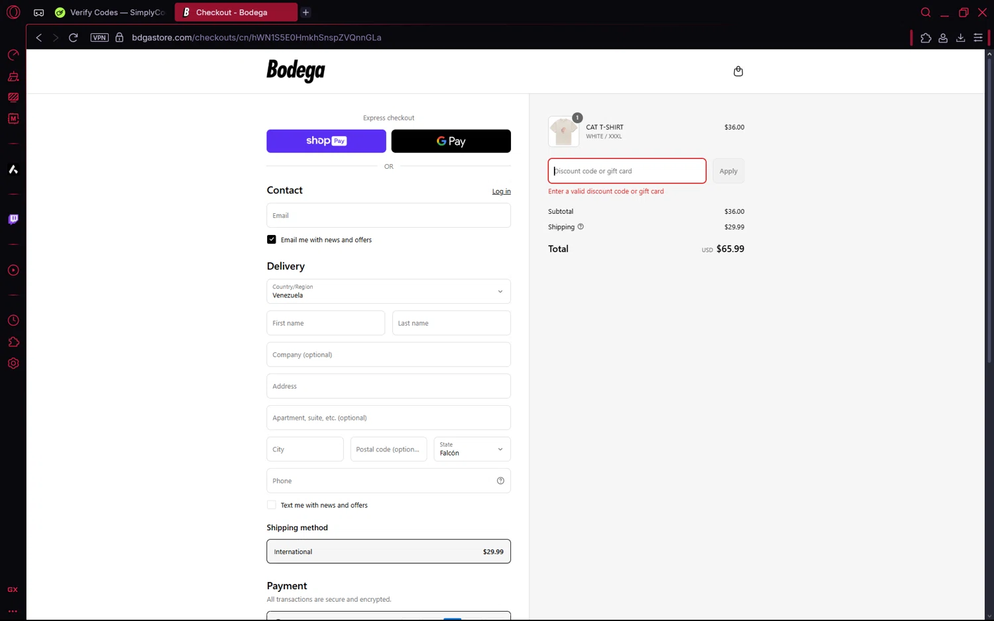Open a new browser tab
This screenshot has width=994, height=621.
305,13
